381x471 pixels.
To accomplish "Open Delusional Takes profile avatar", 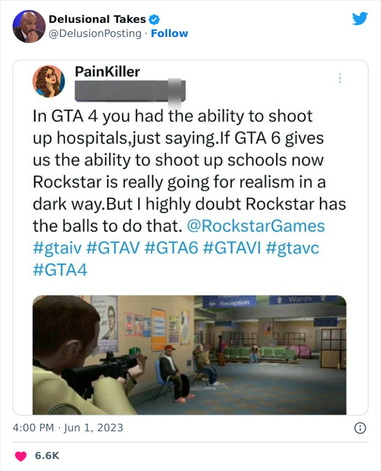I will [29, 27].
